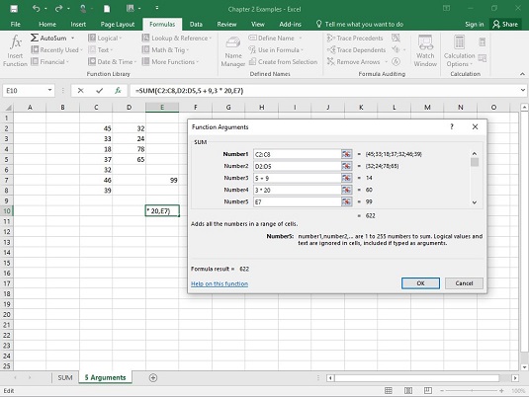Expand the Financial functions menu
This screenshot has height=397, width=529.
(49, 61)
